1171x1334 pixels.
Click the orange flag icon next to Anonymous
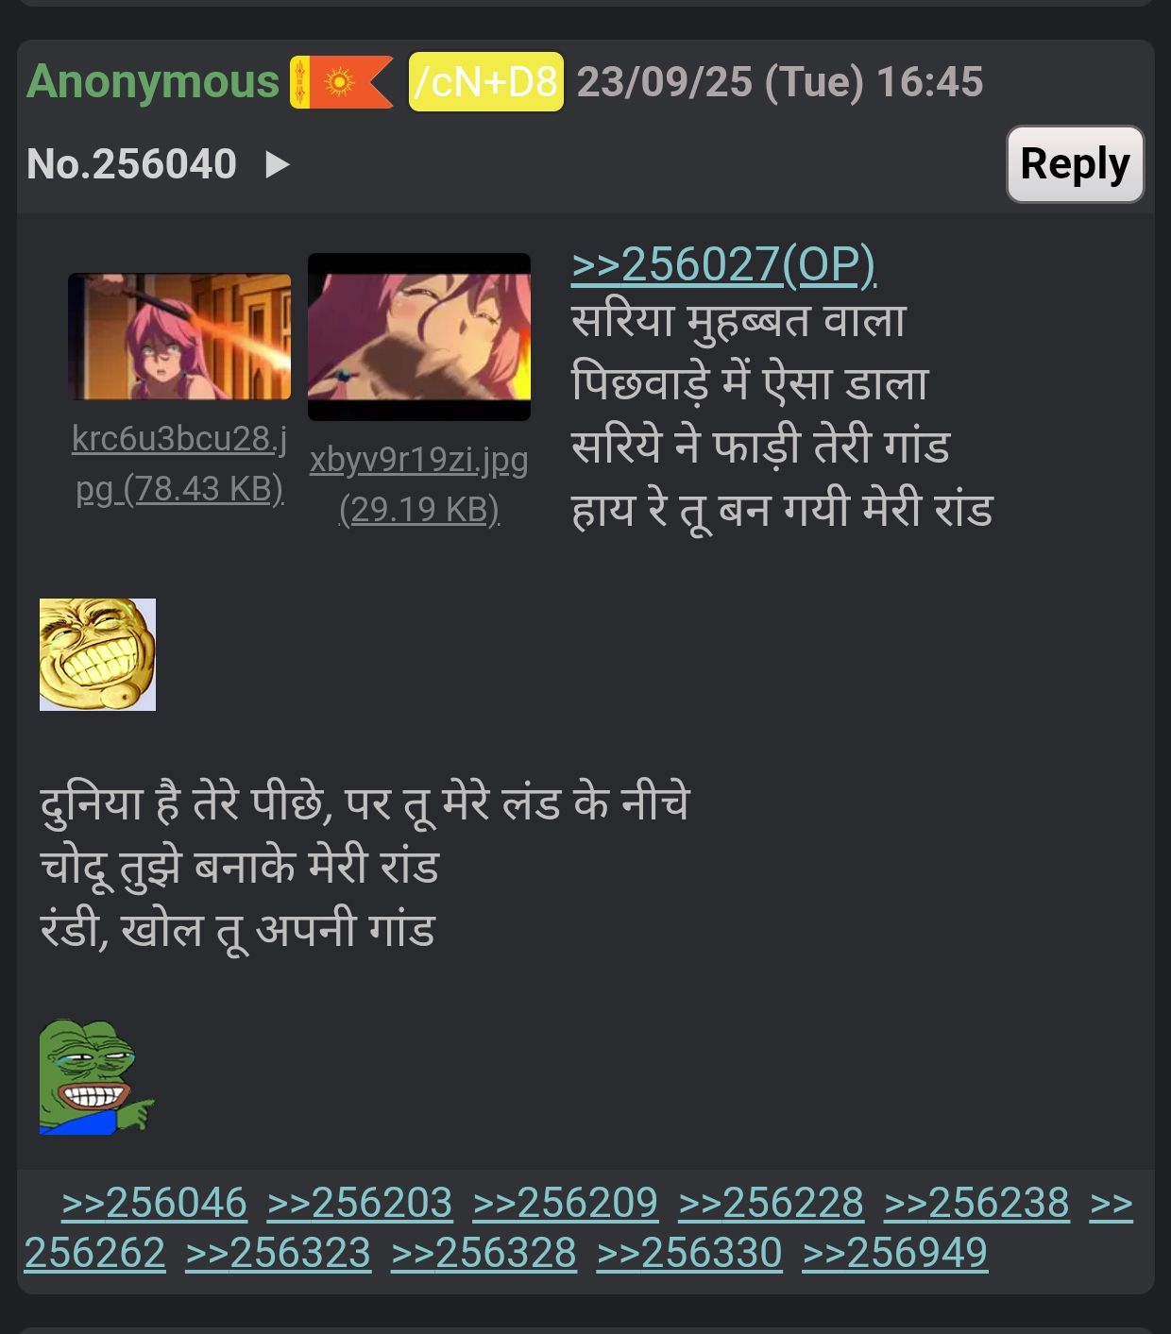click(x=341, y=82)
